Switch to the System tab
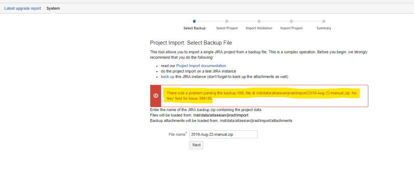414x170 pixels. 53,8
